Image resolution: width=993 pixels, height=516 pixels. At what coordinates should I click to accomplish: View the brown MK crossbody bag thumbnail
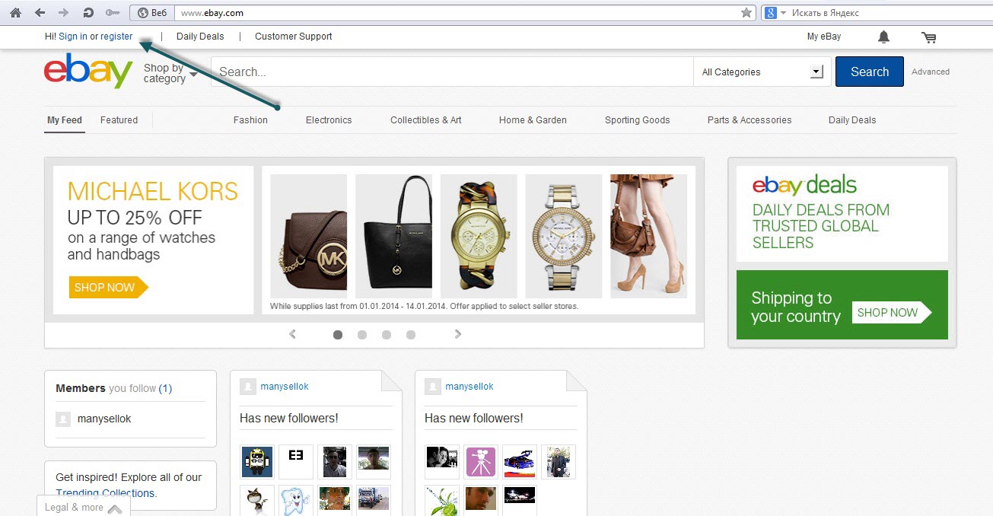click(308, 236)
